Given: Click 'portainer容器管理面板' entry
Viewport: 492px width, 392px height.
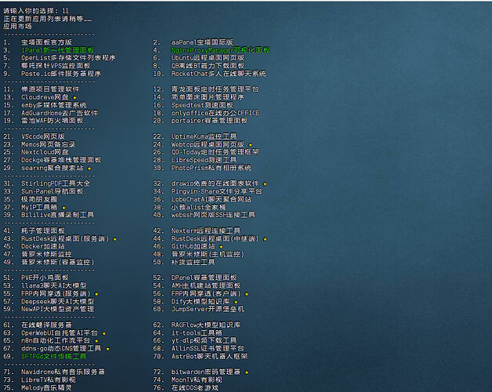Looking at the screenshot, I should [x=209, y=121].
